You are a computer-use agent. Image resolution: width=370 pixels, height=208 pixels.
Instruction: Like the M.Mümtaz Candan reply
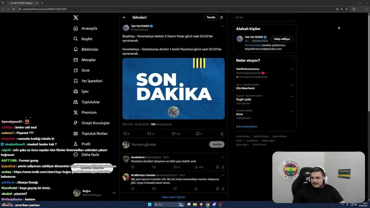pyautogui.click(x=175, y=189)
